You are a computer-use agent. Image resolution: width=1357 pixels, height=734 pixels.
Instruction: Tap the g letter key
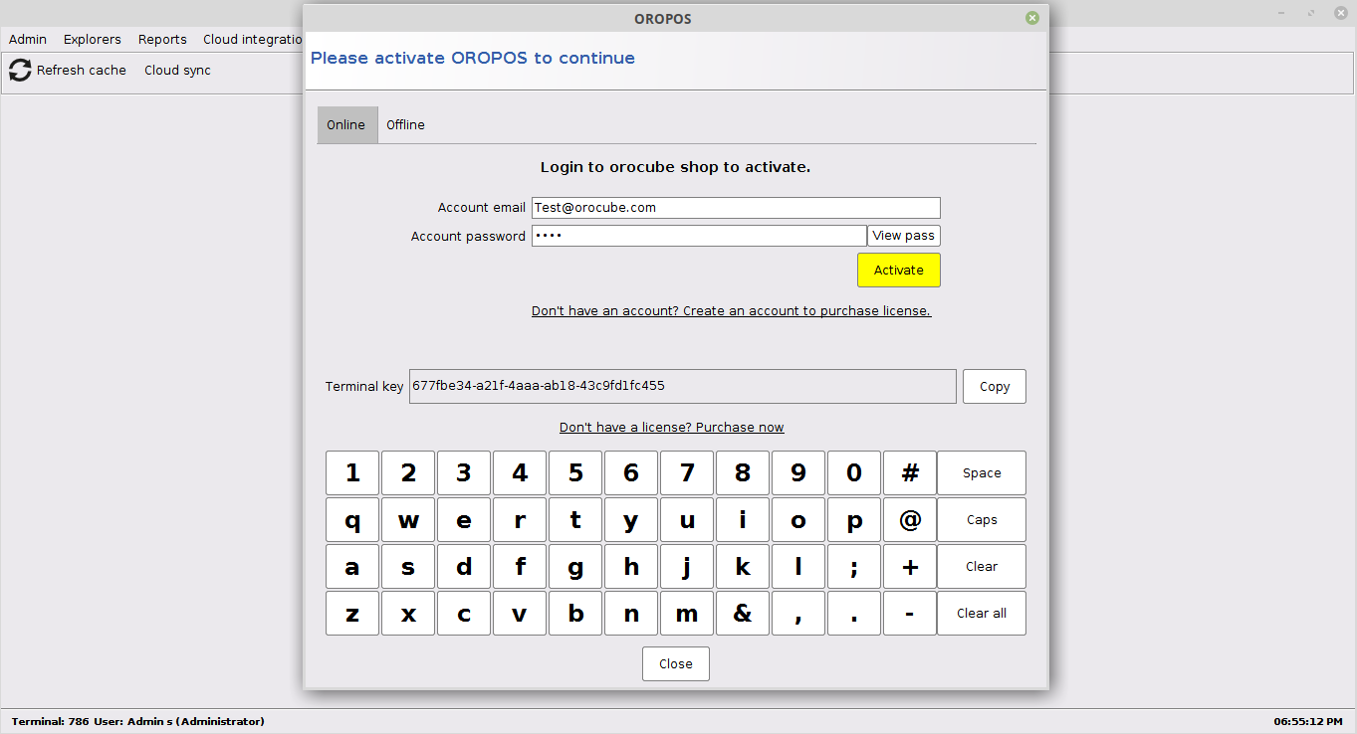click(575, 567)
